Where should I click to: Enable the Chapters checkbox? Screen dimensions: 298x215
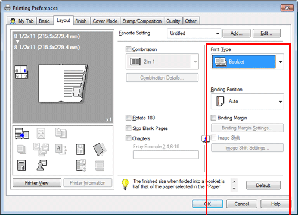point(128,138)
